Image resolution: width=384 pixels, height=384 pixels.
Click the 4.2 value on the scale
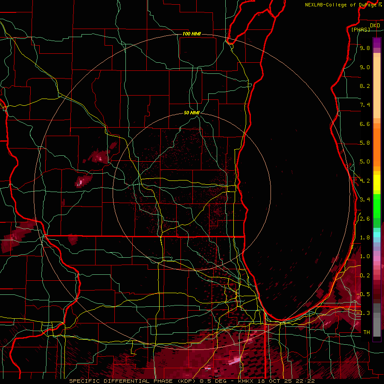tap(365, 181)
